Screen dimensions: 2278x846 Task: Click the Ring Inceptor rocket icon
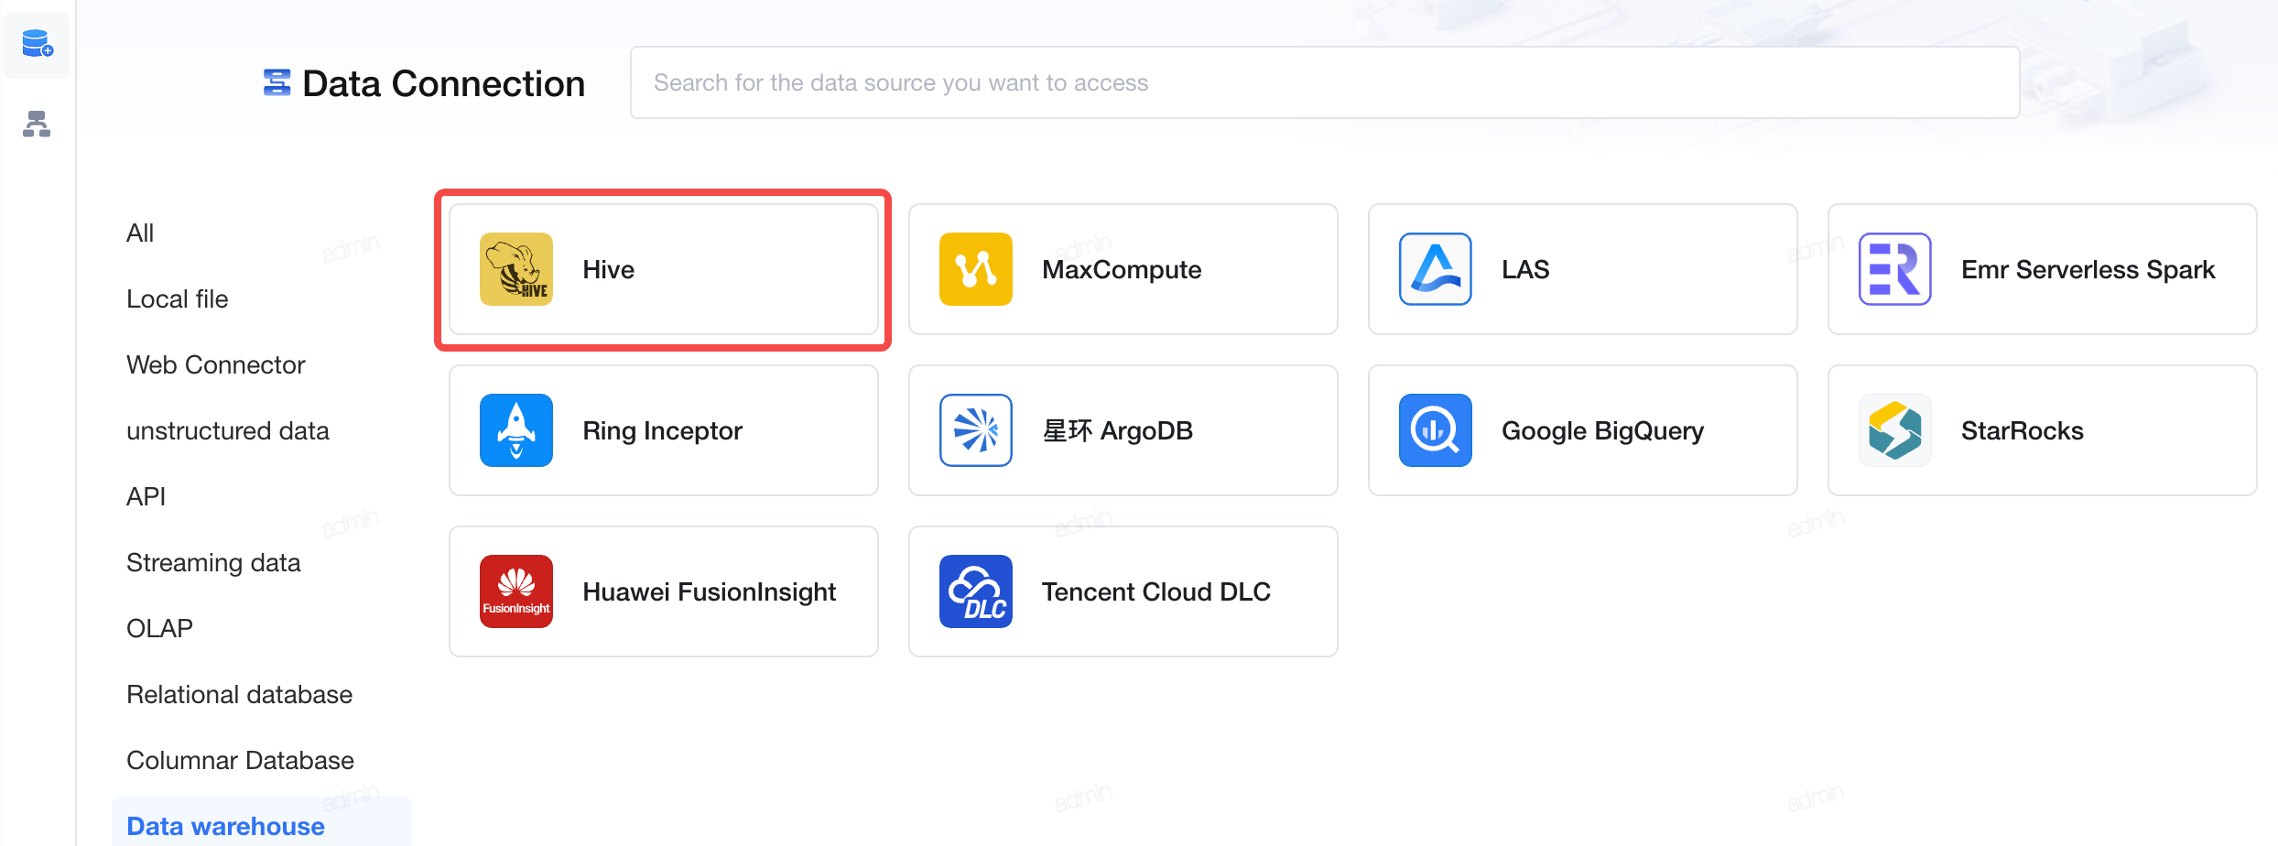[516, 430]
